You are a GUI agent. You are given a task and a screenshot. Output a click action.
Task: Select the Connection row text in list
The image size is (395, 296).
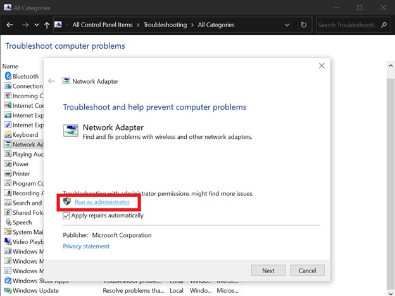pyautogui.click(x=28, y=86)
